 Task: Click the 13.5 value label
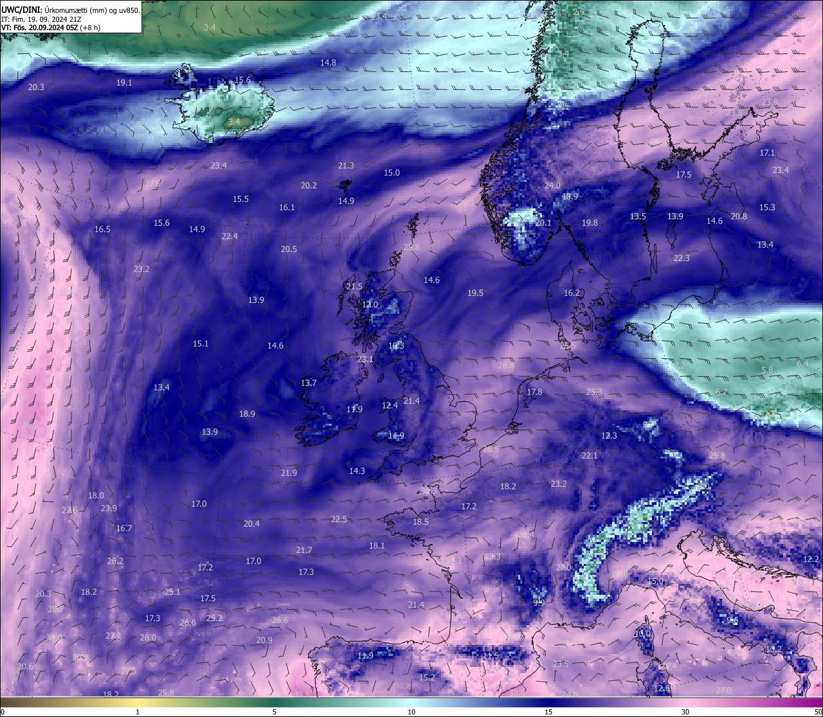[x=638, y=217]
